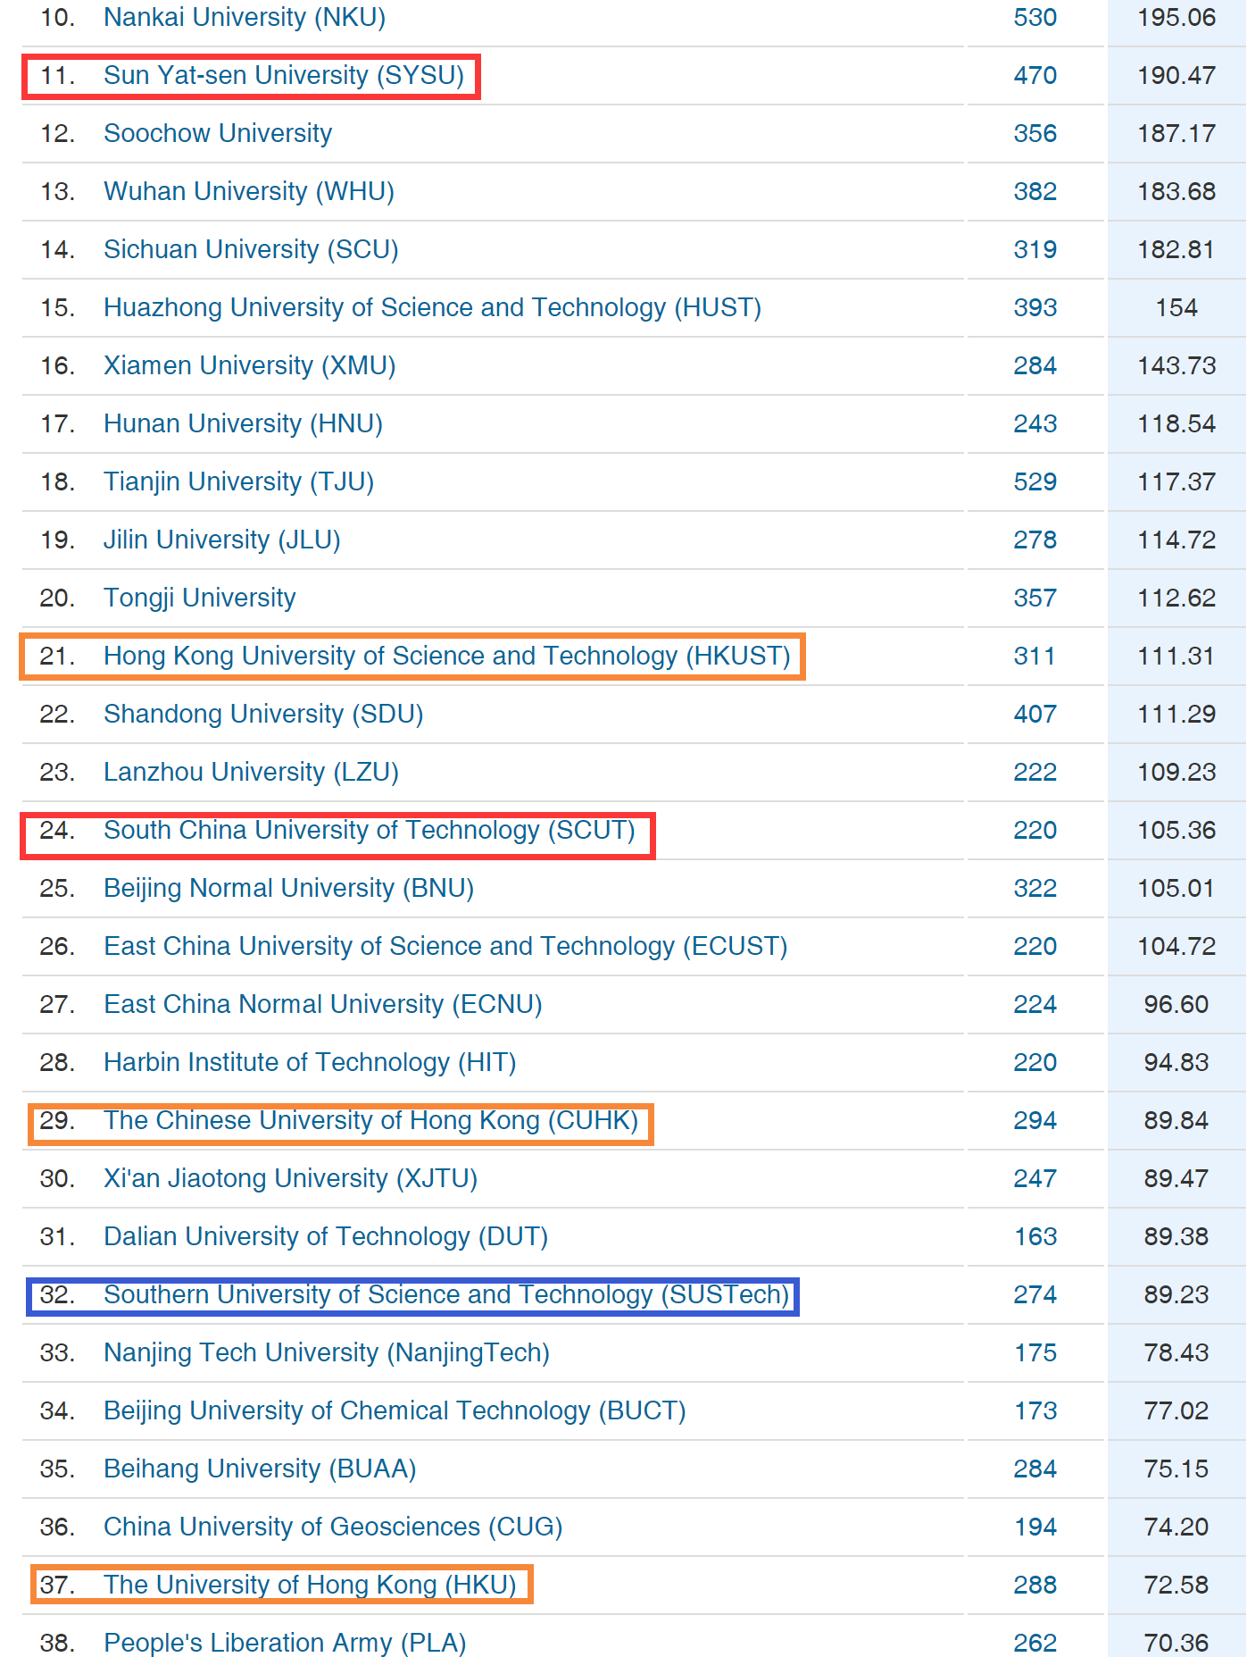Click count 319 in Sichuan University row

pos(1035,250)
